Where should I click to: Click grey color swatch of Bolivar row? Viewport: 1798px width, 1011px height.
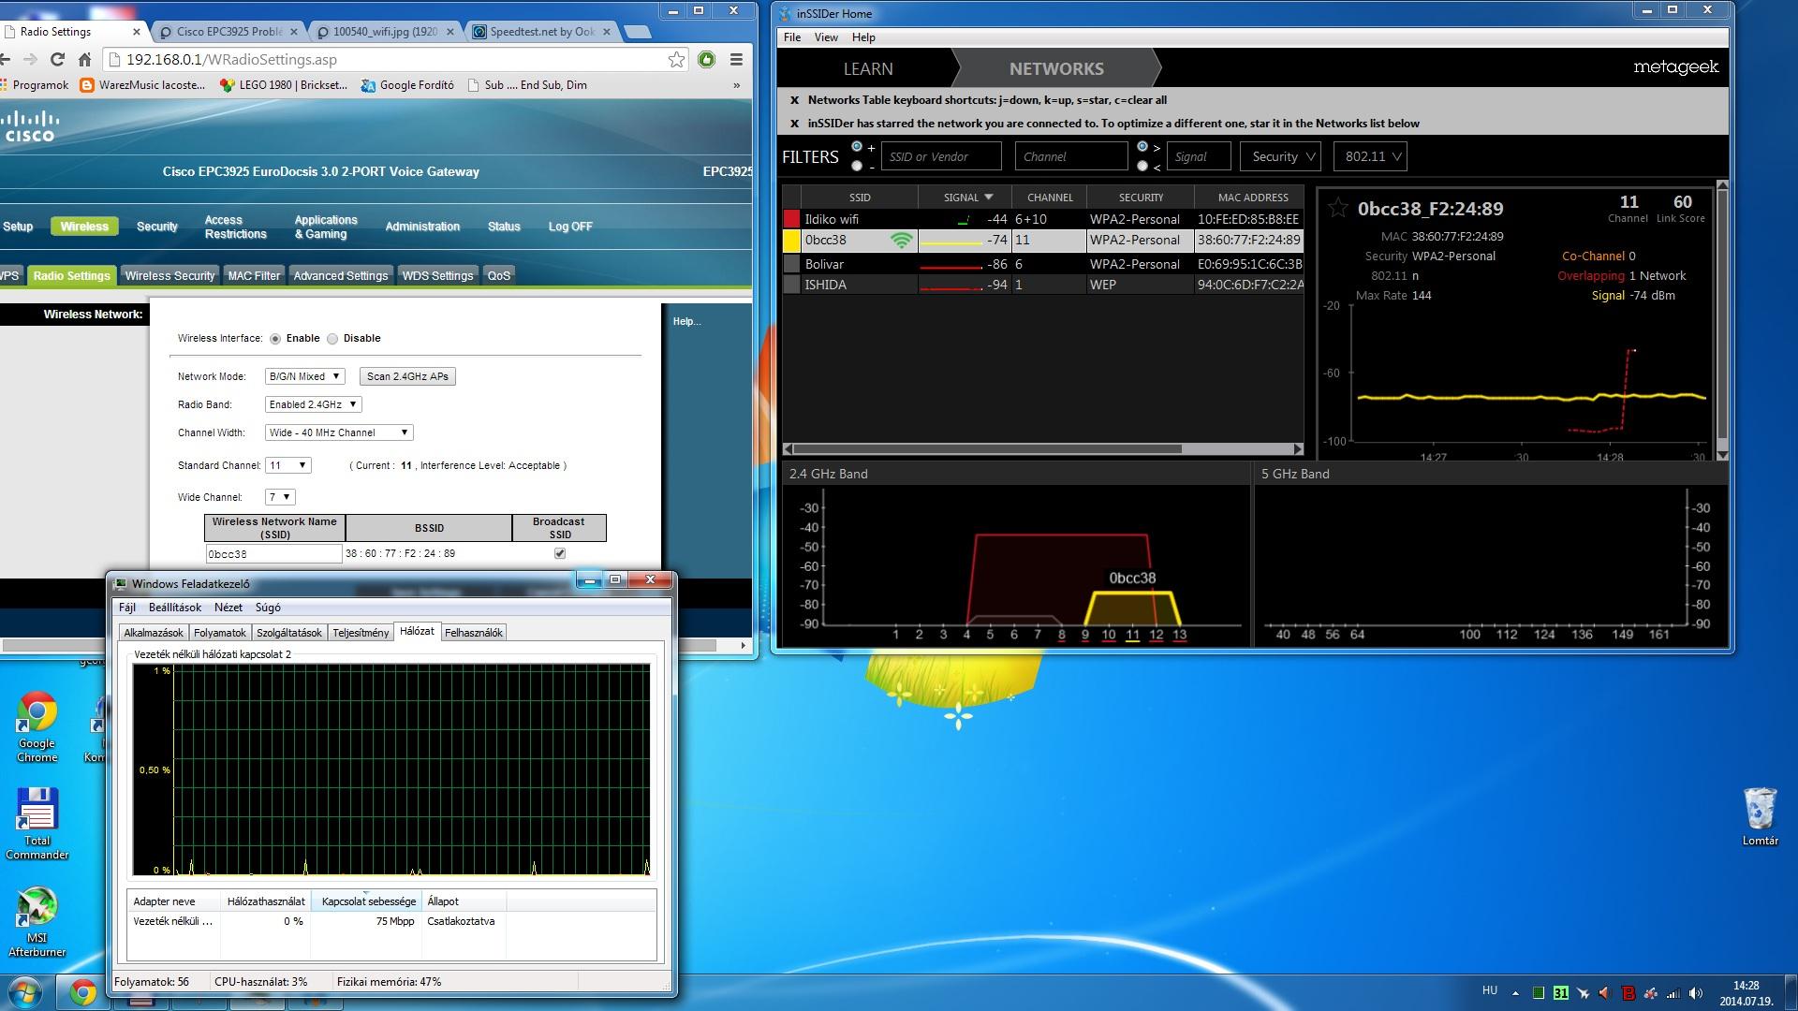click(x=792, y=264)
